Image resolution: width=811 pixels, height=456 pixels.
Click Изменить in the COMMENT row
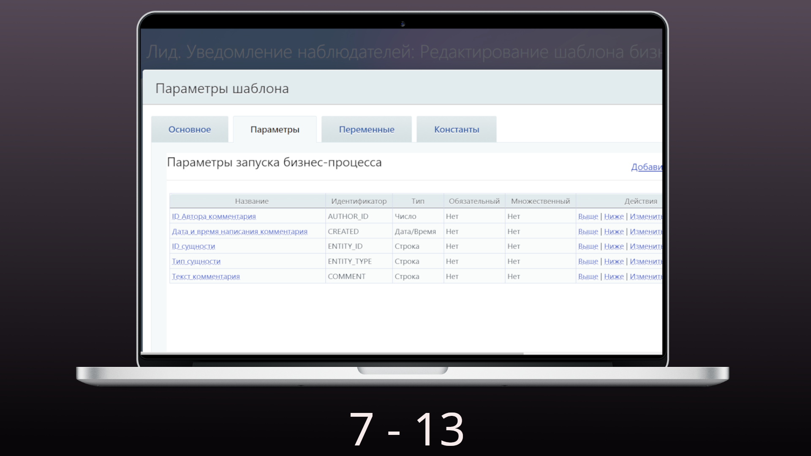[645, 277]
